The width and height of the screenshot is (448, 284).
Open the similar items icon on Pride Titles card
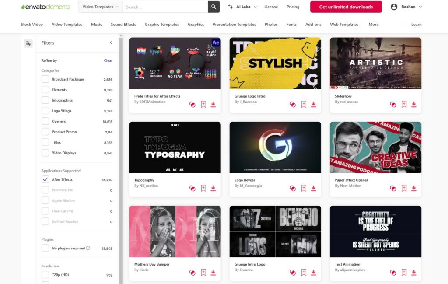[192, 104]
